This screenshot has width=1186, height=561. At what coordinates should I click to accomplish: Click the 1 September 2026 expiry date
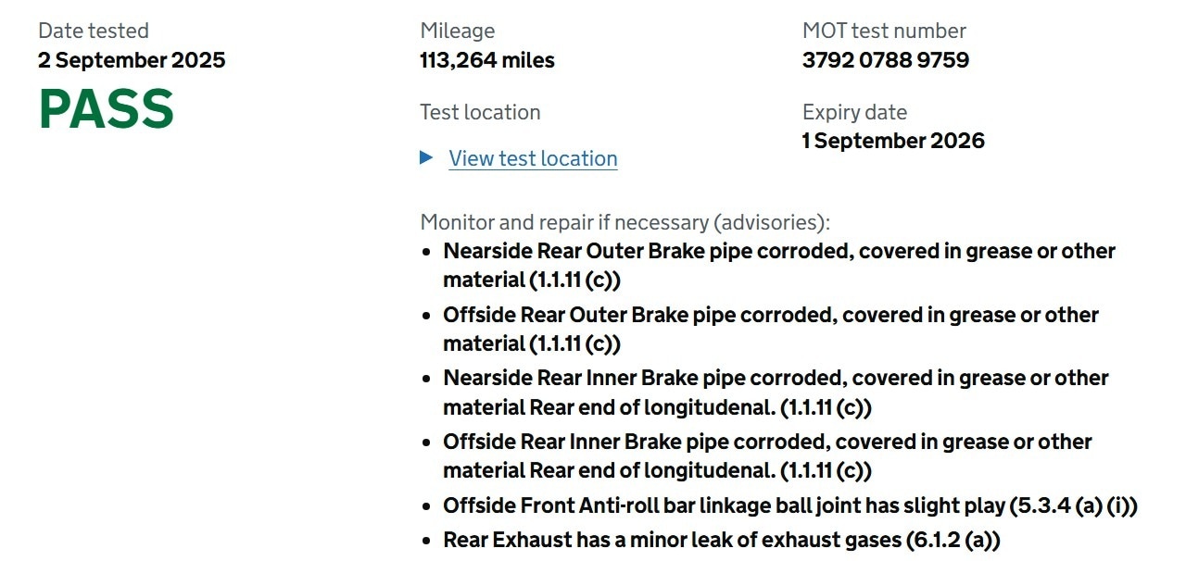coord(893,141)
